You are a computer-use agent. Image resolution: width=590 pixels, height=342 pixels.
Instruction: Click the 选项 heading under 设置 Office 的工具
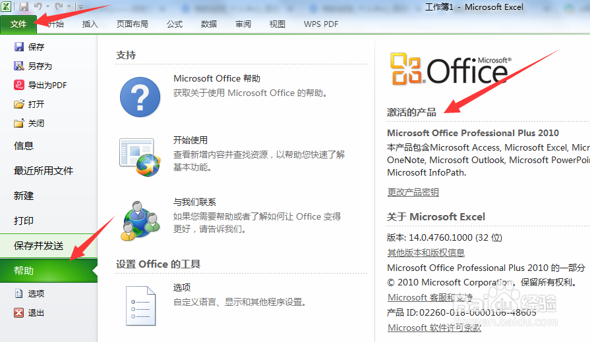182,287
